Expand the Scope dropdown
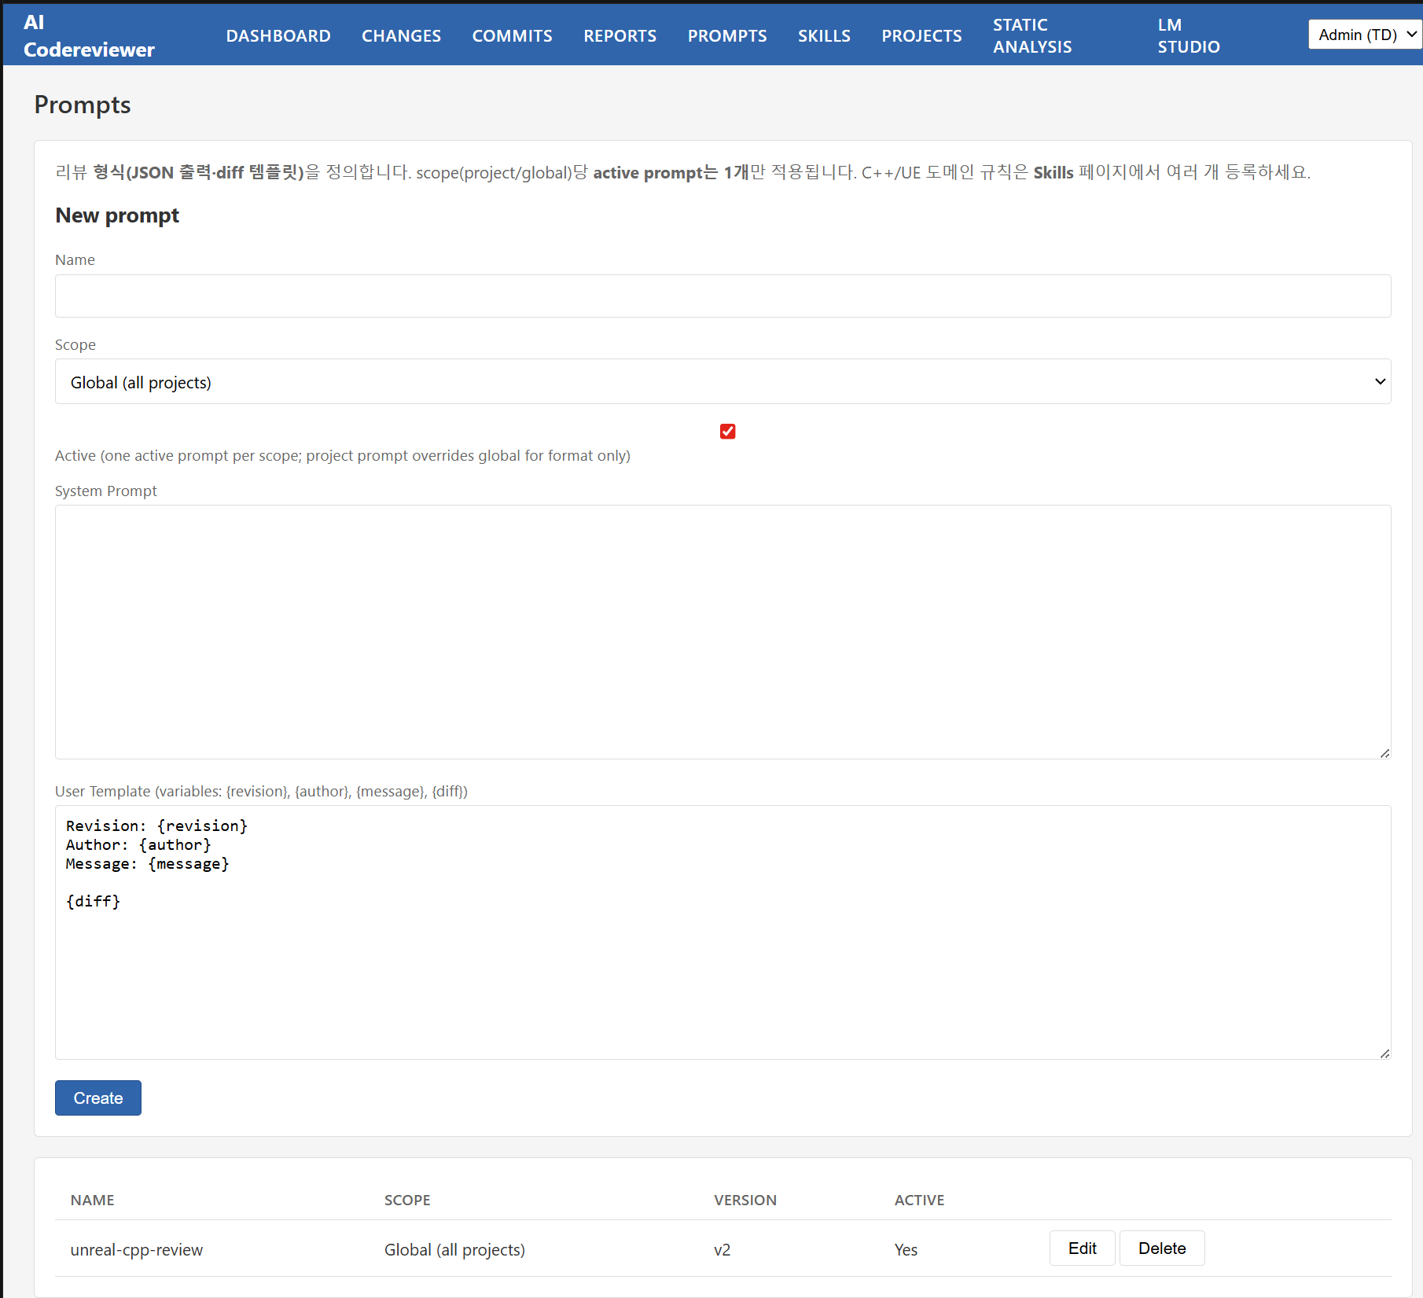 [723, 382]
